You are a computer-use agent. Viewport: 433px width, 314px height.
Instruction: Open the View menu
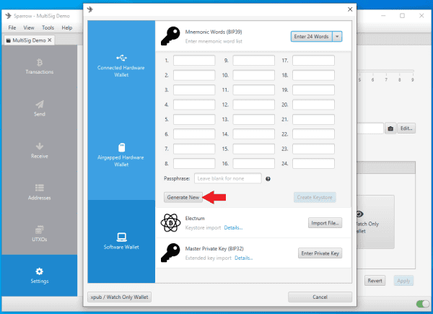[29, 27]
